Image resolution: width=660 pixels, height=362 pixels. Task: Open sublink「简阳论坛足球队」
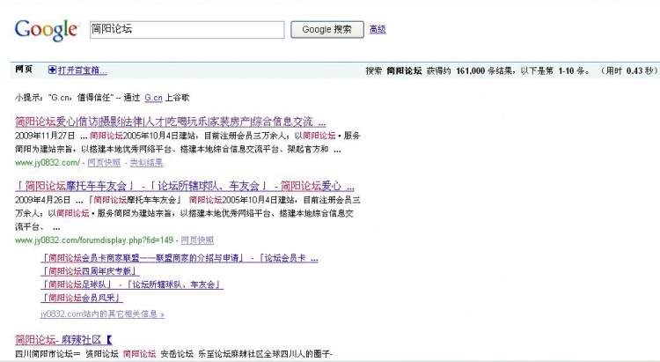click(x=132, y=284)
